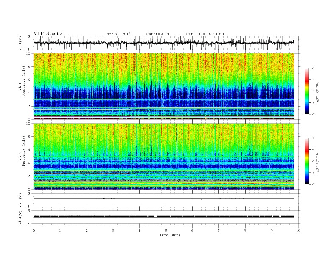Click ch.2 colorbar "-3" tick label

pyautogui.click(x=313, y=138)
